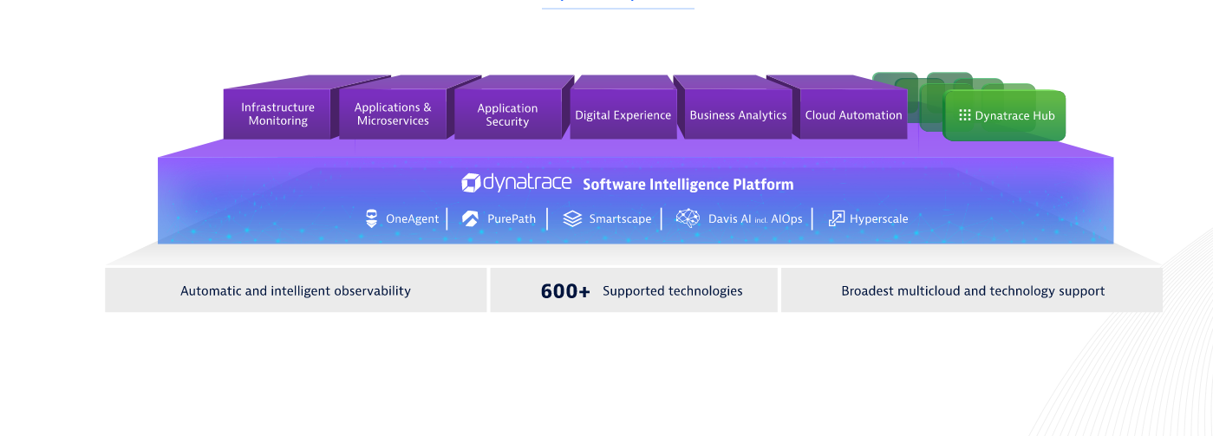Viewport: 1213px width, 436px height.
Task: Open the green Dynatrace Hub tile
Action: [1004, 115]
